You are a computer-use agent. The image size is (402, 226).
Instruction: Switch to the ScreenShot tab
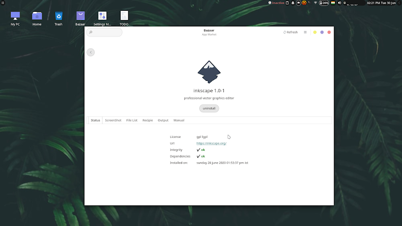tap(113, 120)
